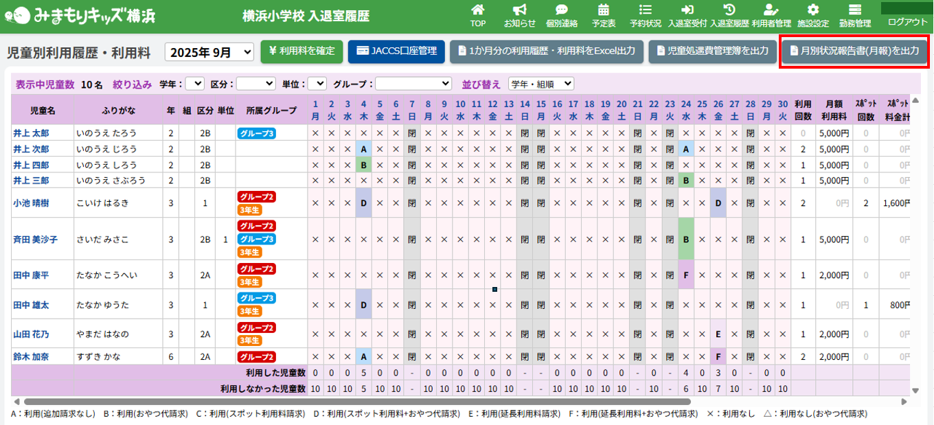
Task: Open 施設設定 gear icon
Action: click(813, 10)
